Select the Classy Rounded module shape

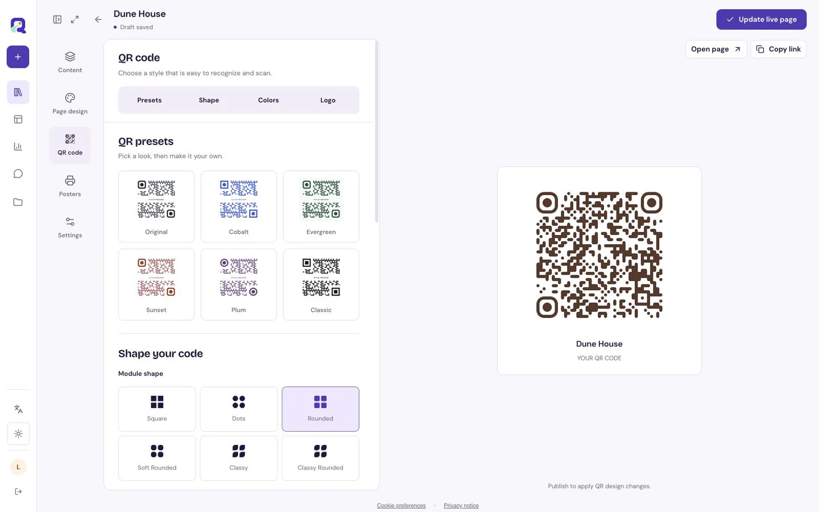(x=321, y=459)
